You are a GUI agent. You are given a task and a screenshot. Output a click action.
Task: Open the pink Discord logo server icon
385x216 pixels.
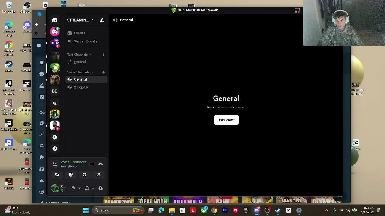point(55,31)
